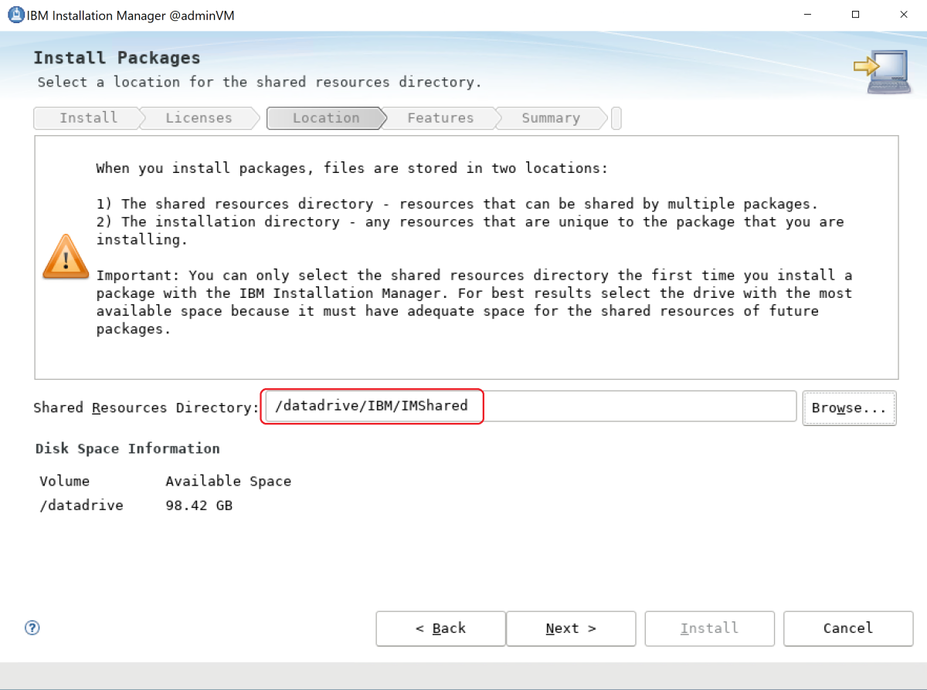Switch to the Features step

click(x=440, y=117)
